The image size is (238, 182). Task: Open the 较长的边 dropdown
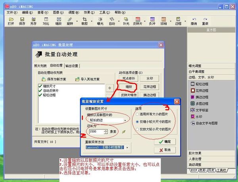tap(126, 119)
